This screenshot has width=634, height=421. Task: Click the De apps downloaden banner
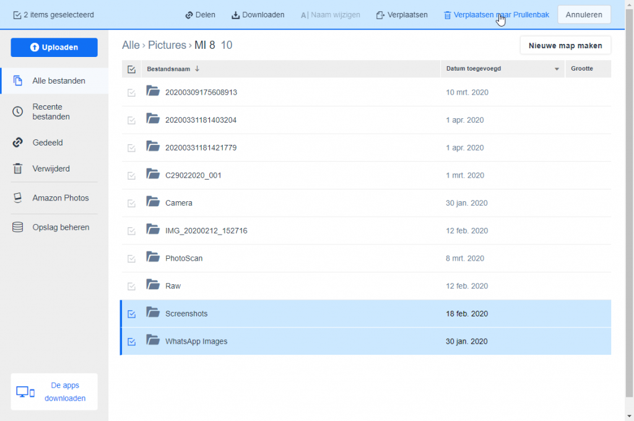click(x=54, y=392)
